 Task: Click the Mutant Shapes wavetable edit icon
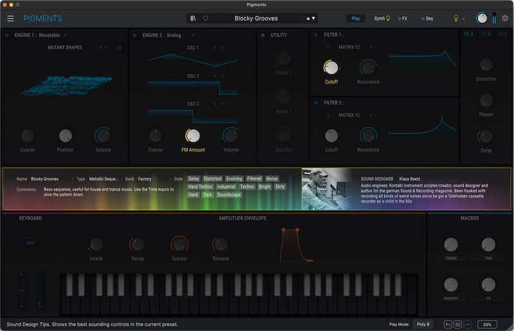120,48
